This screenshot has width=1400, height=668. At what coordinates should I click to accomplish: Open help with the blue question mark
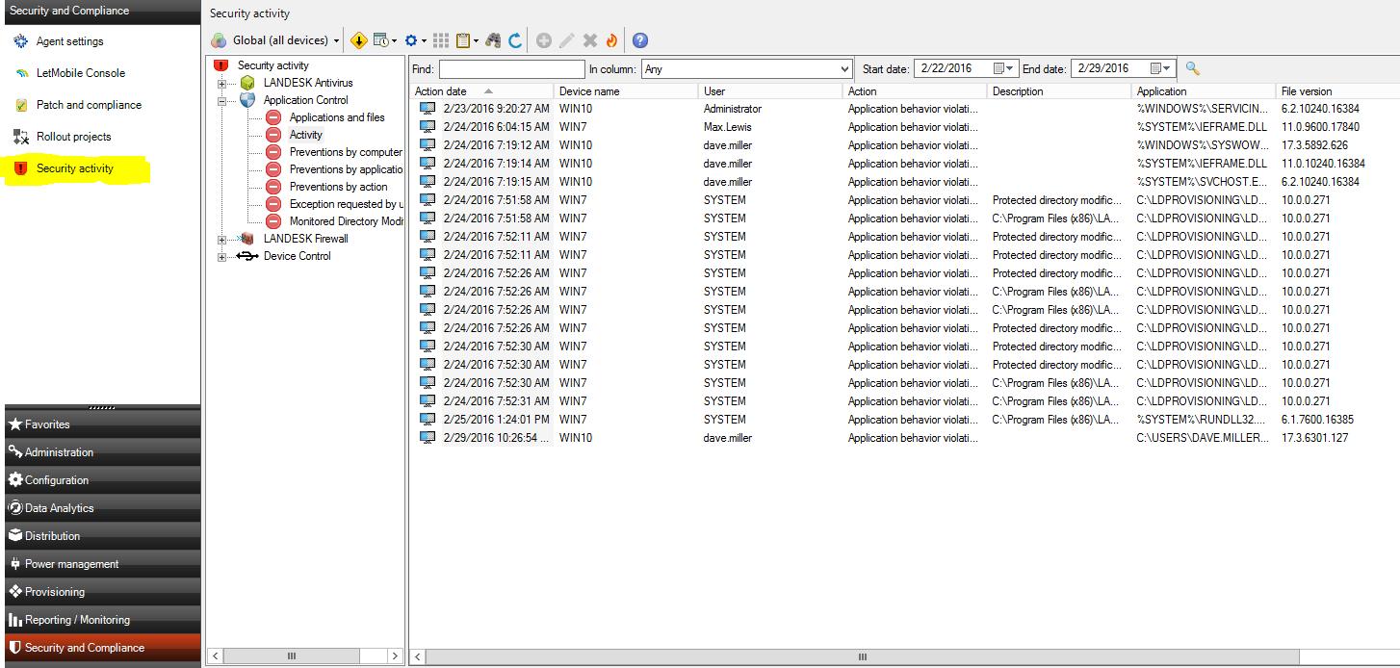click(640, 40)
